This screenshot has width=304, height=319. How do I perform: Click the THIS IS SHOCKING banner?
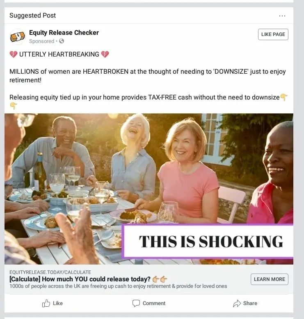point(208,241)
